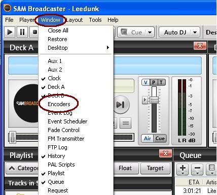This screenshot has height=195, width=217.
Task: Open the Tools menu
Action: point(95,20)
